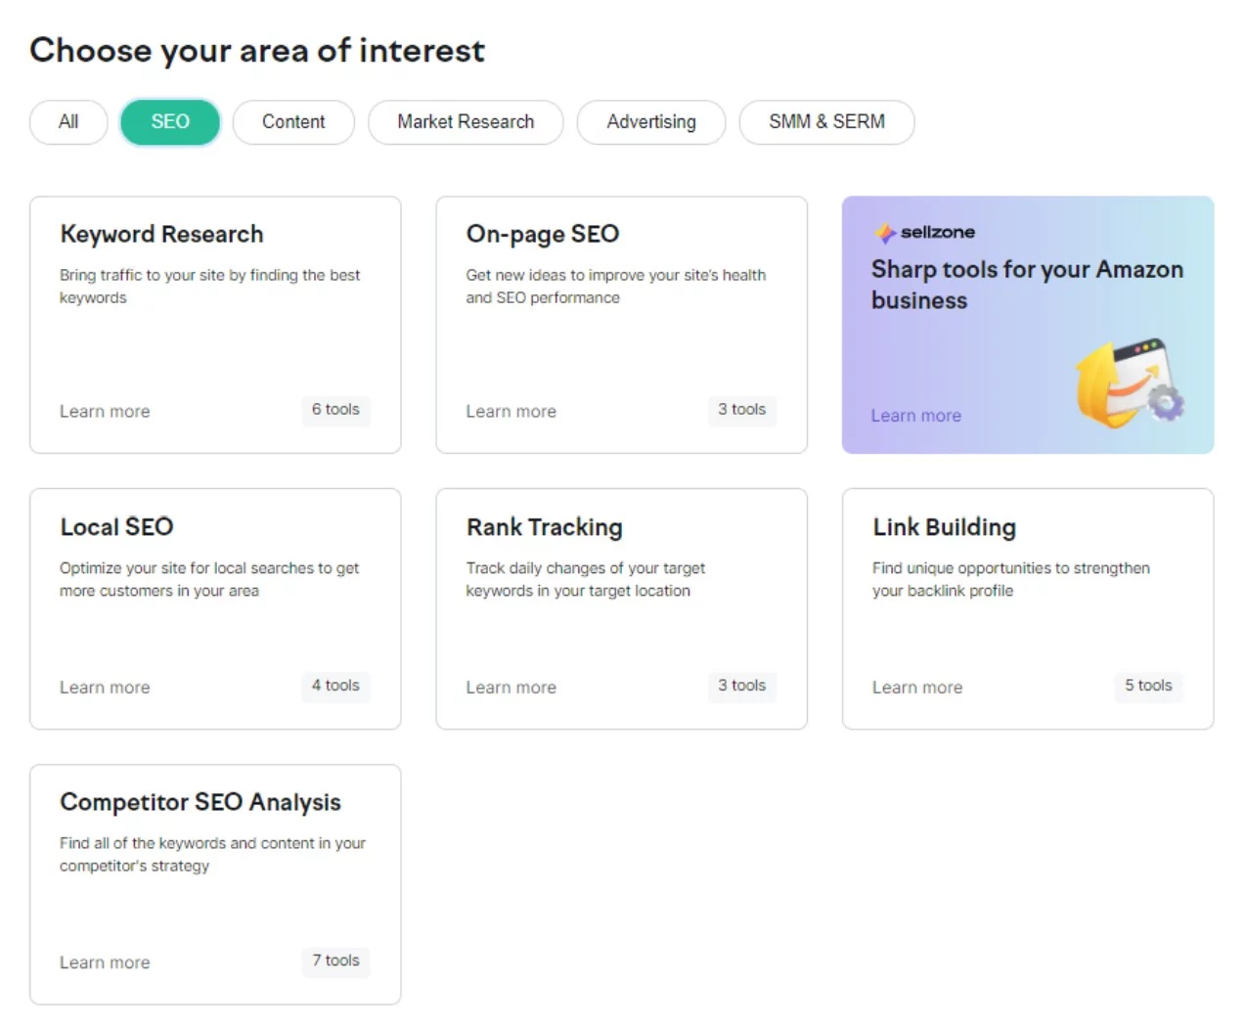Click the Sellzone logo icon

[885, 232]
